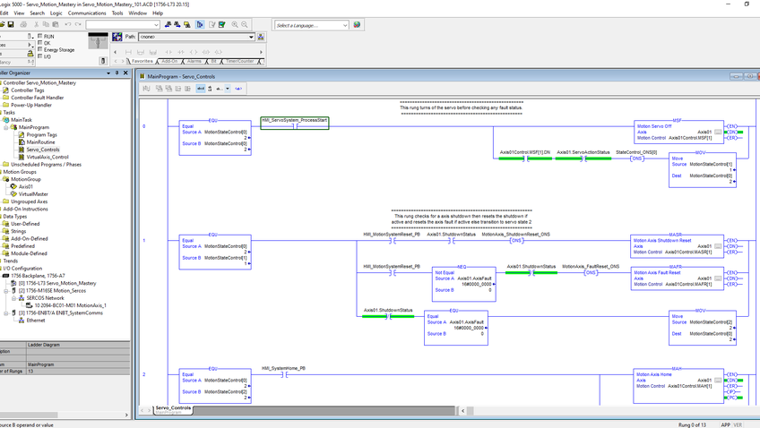The width and height of the screenshot is (760, 428).
Task: Open the Logic menu
Action: pos(56,13)
